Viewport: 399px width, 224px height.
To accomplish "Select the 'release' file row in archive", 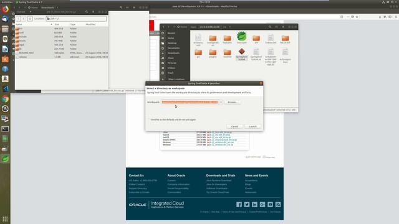I will pos(62,57).
